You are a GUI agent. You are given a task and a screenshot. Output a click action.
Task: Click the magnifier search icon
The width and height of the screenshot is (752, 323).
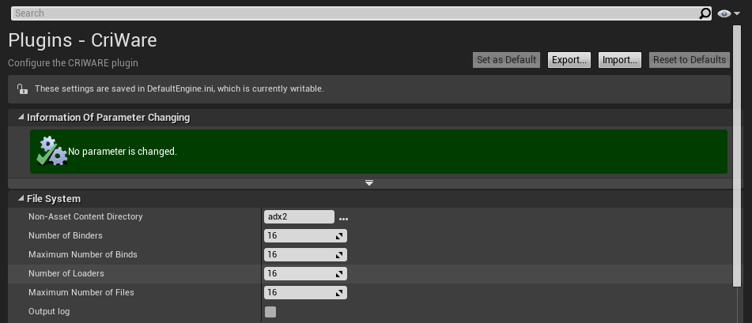click(705, 13)
